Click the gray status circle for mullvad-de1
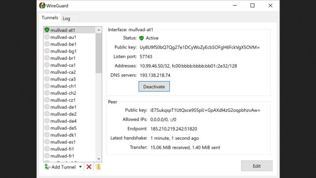Viewport: 316px width, 178px height. [x=47, y=107]
